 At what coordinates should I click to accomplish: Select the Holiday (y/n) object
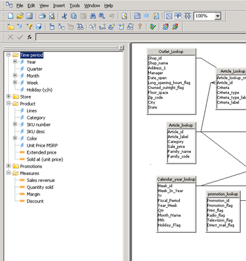40,90
